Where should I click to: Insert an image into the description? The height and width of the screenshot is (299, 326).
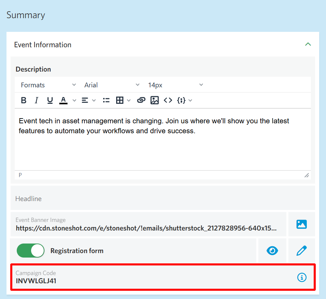[x=154, y=100]
